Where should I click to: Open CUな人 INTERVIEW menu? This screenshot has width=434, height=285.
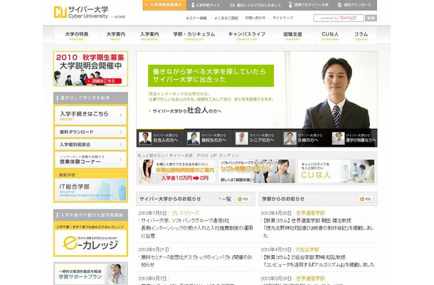[330, 36]
